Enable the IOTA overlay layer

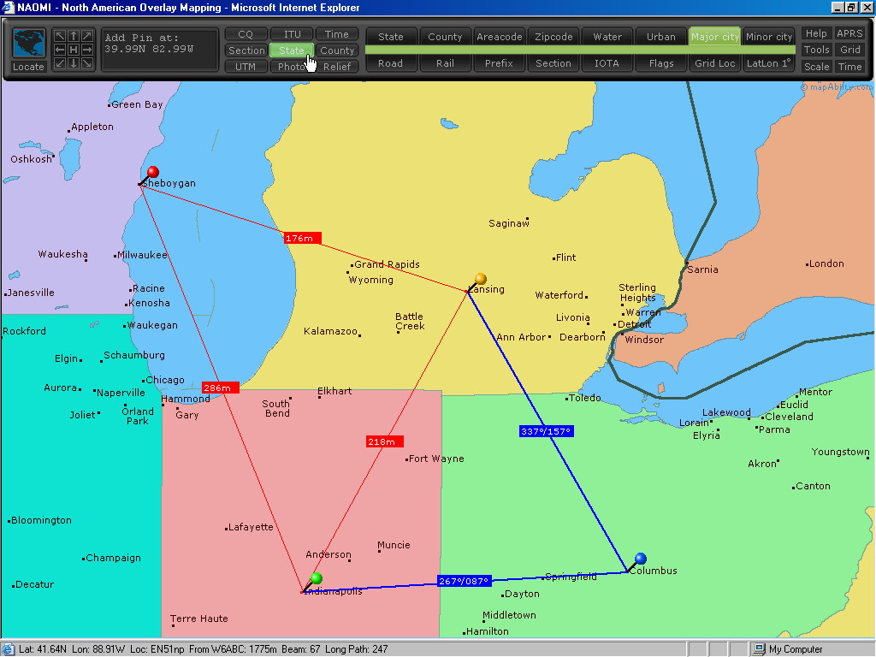(607, 63)
